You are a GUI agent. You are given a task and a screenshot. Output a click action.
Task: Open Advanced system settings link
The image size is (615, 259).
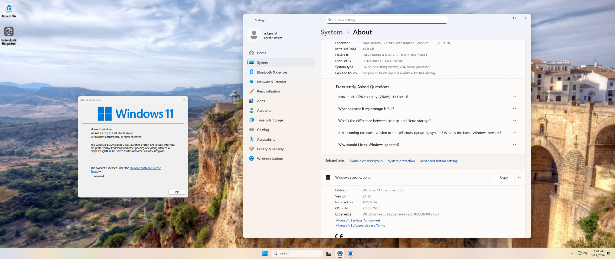439,161
